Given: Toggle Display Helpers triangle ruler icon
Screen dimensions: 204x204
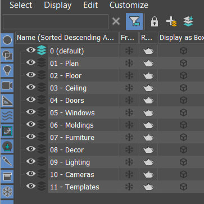Looking at the screenshot, I should tap(7, 101).
